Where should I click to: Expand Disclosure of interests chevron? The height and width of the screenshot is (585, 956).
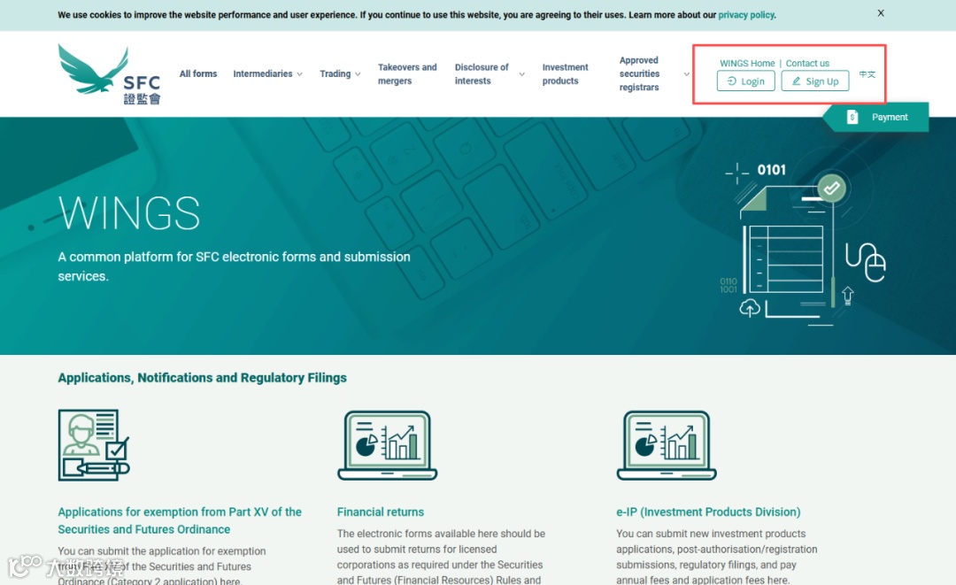click(522, 74)
